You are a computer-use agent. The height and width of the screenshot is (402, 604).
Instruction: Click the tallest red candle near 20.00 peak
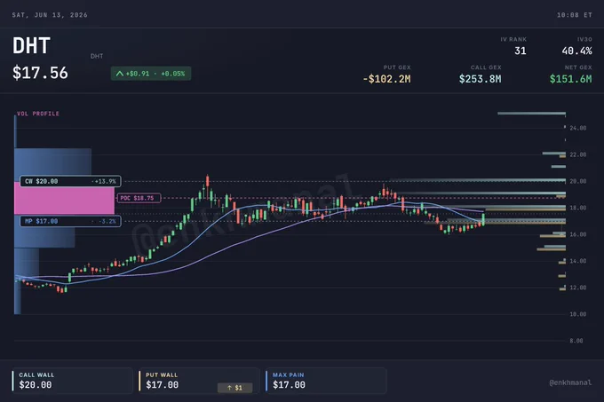(x=208, y=182)
